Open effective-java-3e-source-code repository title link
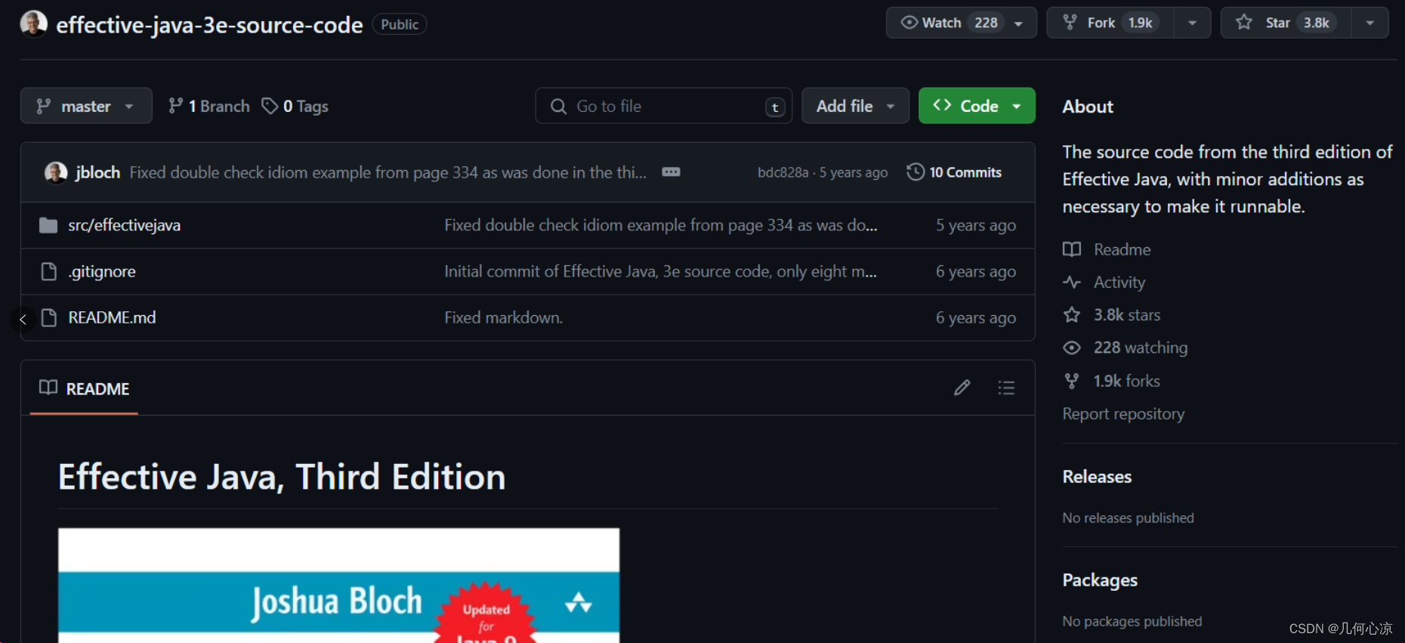1405x643 pixels. pos(209,25)
